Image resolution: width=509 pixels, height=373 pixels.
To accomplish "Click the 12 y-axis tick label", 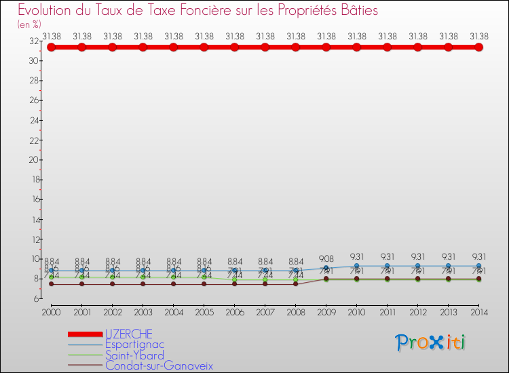I will pyautogui.click(x=35, y=239).
